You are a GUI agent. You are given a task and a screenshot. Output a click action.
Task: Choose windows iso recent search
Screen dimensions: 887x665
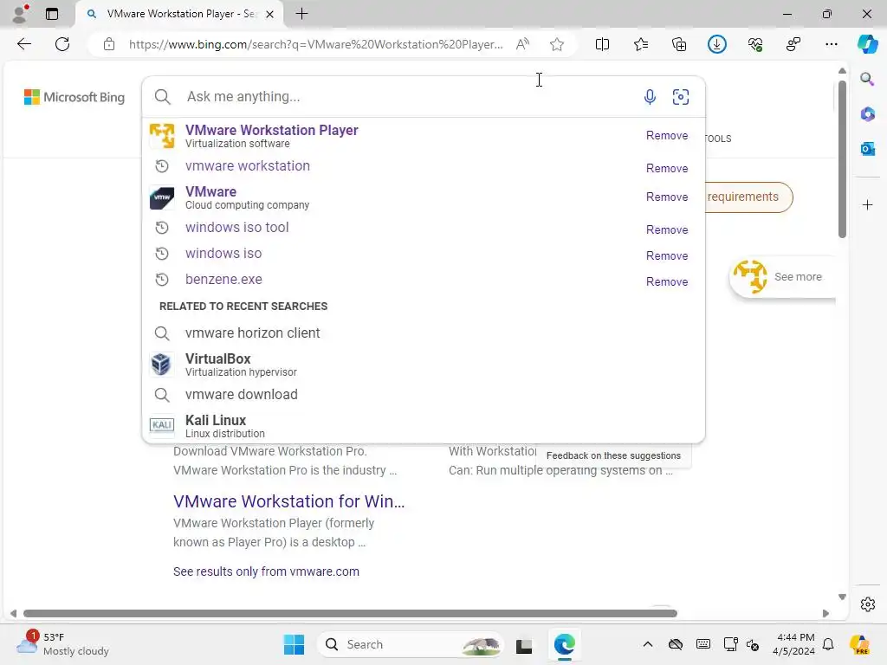223,254
